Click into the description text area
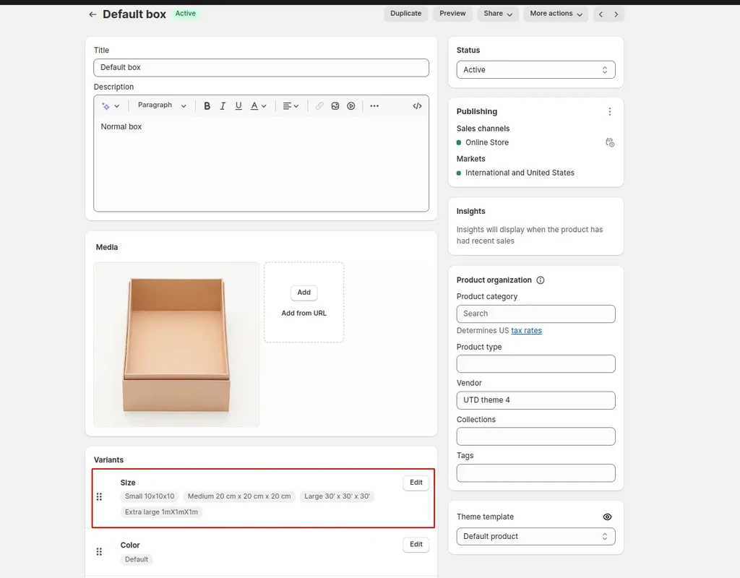 (261, 164)
